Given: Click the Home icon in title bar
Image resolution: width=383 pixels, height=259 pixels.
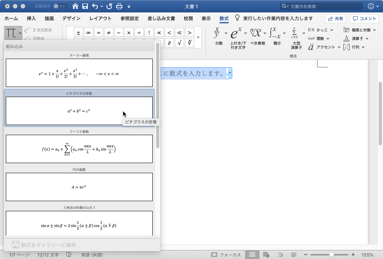Looking at the screenshot, I should (x=75, y=6).
